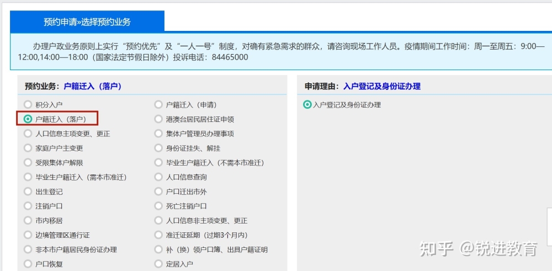
Task: Choose the 人口信息查询 radio button
Action: pos(158,177)
